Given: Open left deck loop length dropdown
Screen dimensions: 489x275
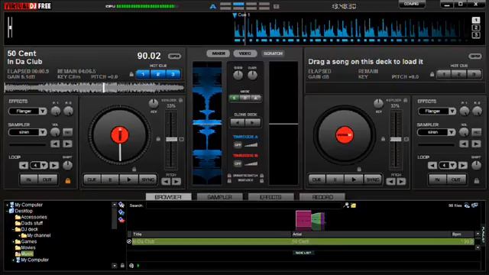Looking at the screenshot, I should (x=44, y=165).
